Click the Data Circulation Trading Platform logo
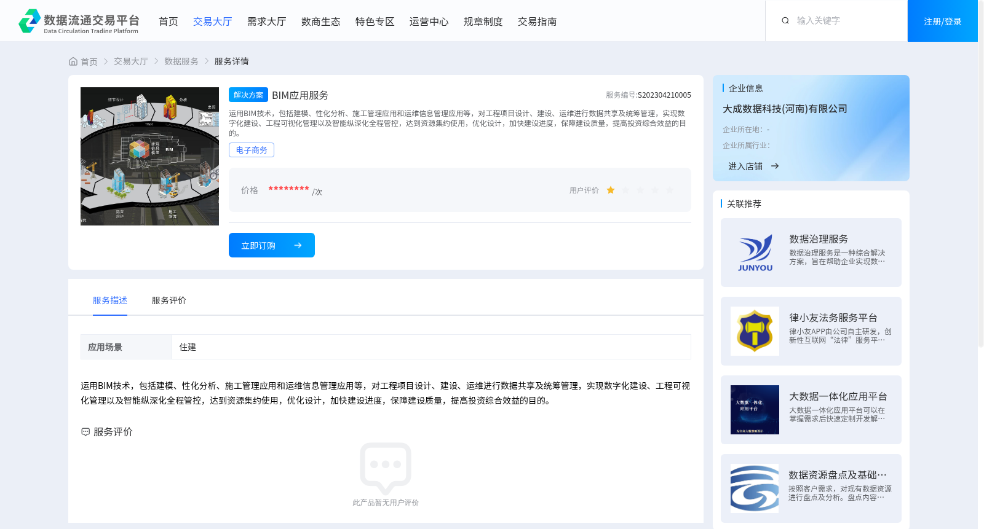Image resolution: width=984 pixels, height=529 pixels. click(x=79, y=21)
